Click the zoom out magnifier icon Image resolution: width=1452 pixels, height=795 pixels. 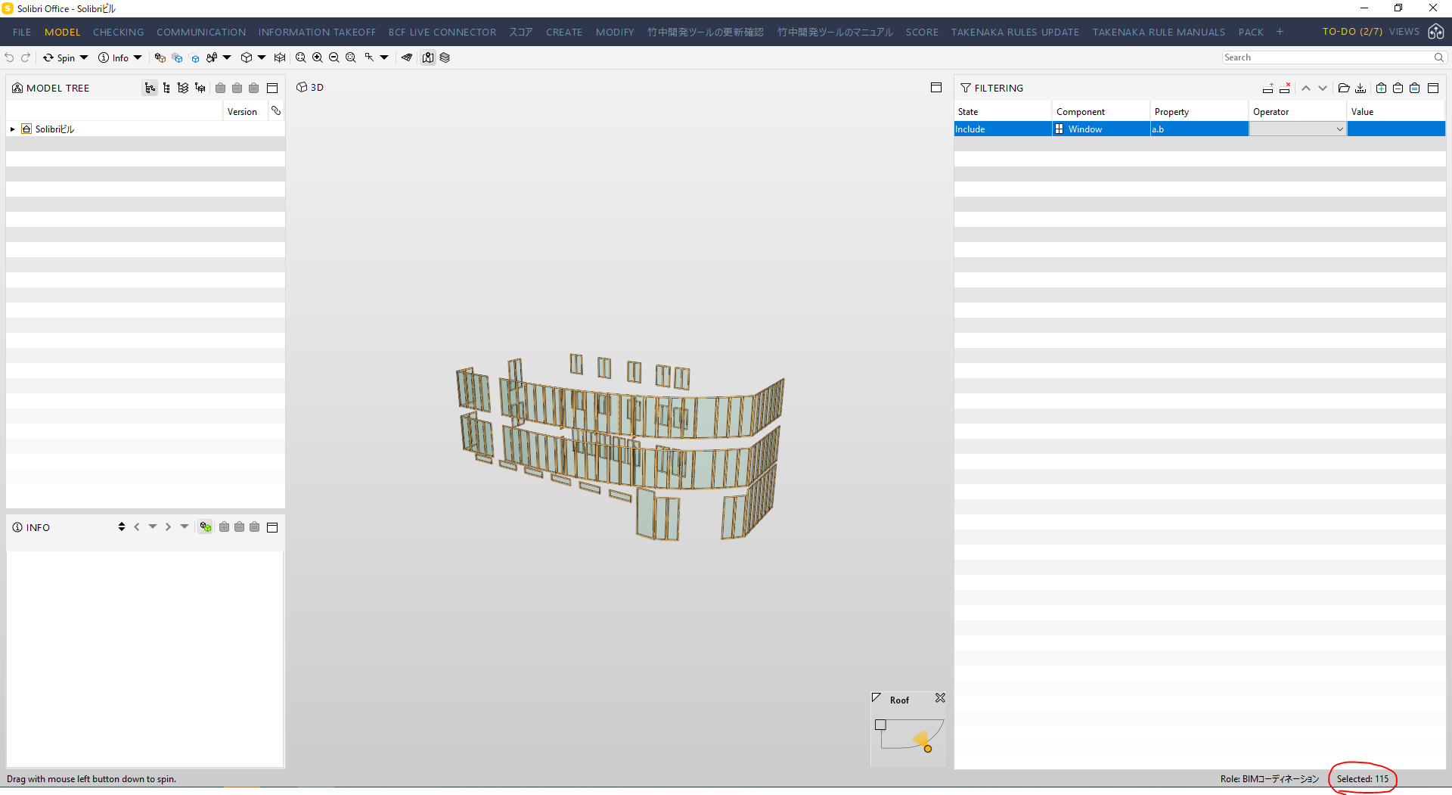(x=334, y=57)
